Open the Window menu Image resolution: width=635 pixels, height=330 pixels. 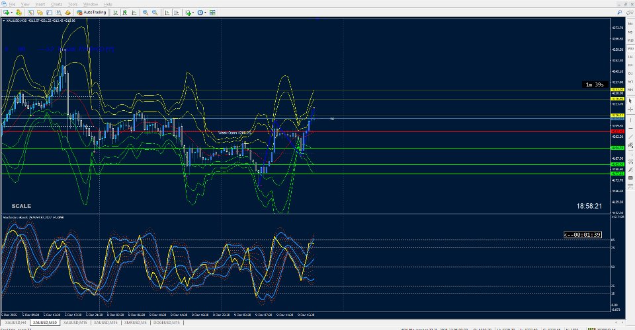(91, 4)
